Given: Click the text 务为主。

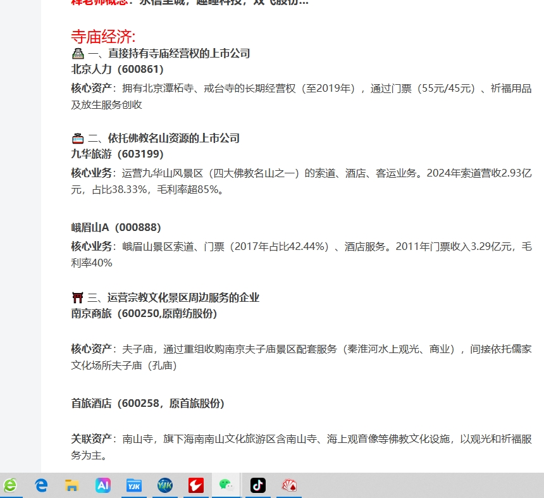Looking at the screenshot, I should [x=89, y=455].
